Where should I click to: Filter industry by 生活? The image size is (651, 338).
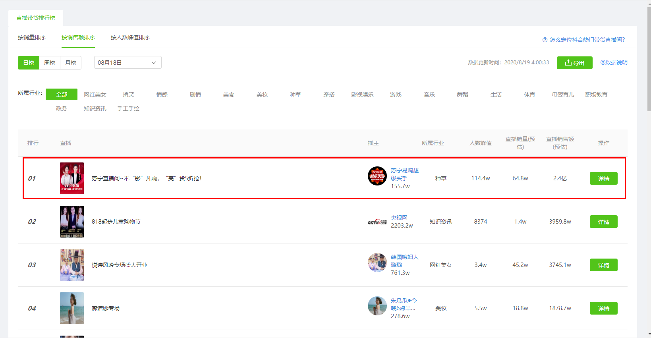[x=496, y=95]
